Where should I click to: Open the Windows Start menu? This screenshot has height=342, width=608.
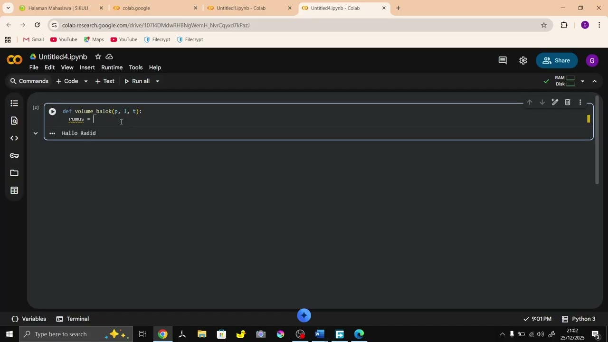pyautogui.click(x=9, y=334)
